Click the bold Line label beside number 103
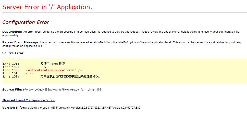 (x=91, y=89)
